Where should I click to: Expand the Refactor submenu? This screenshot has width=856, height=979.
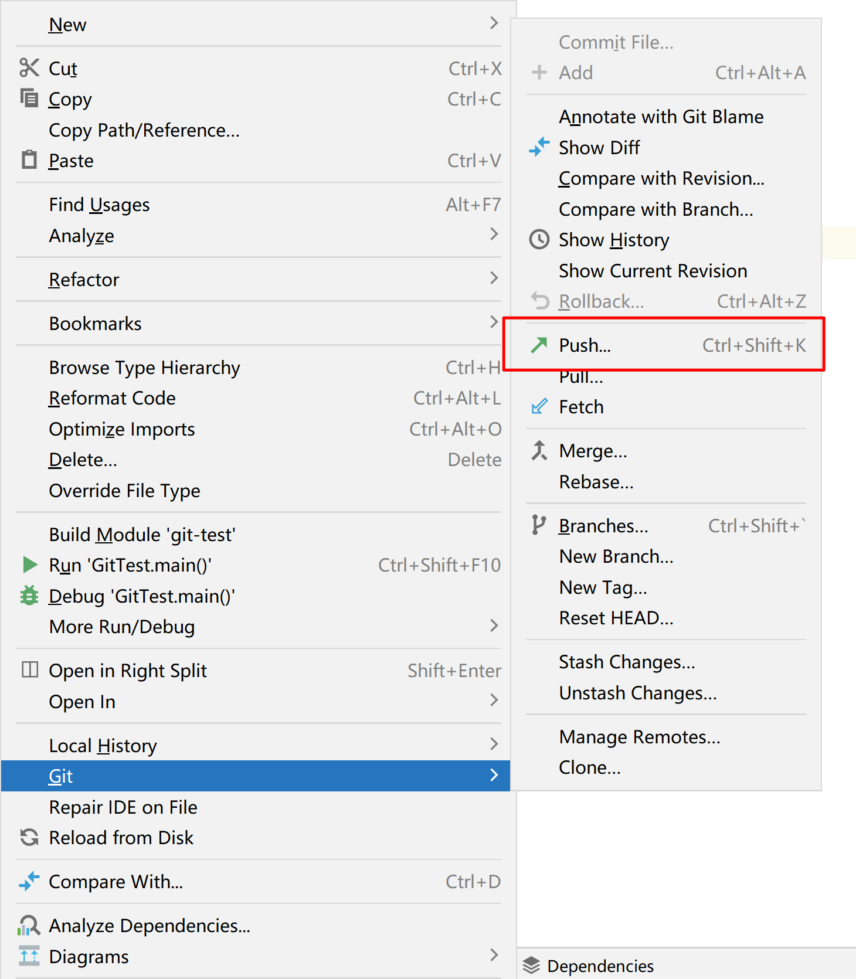coord(494,278)
